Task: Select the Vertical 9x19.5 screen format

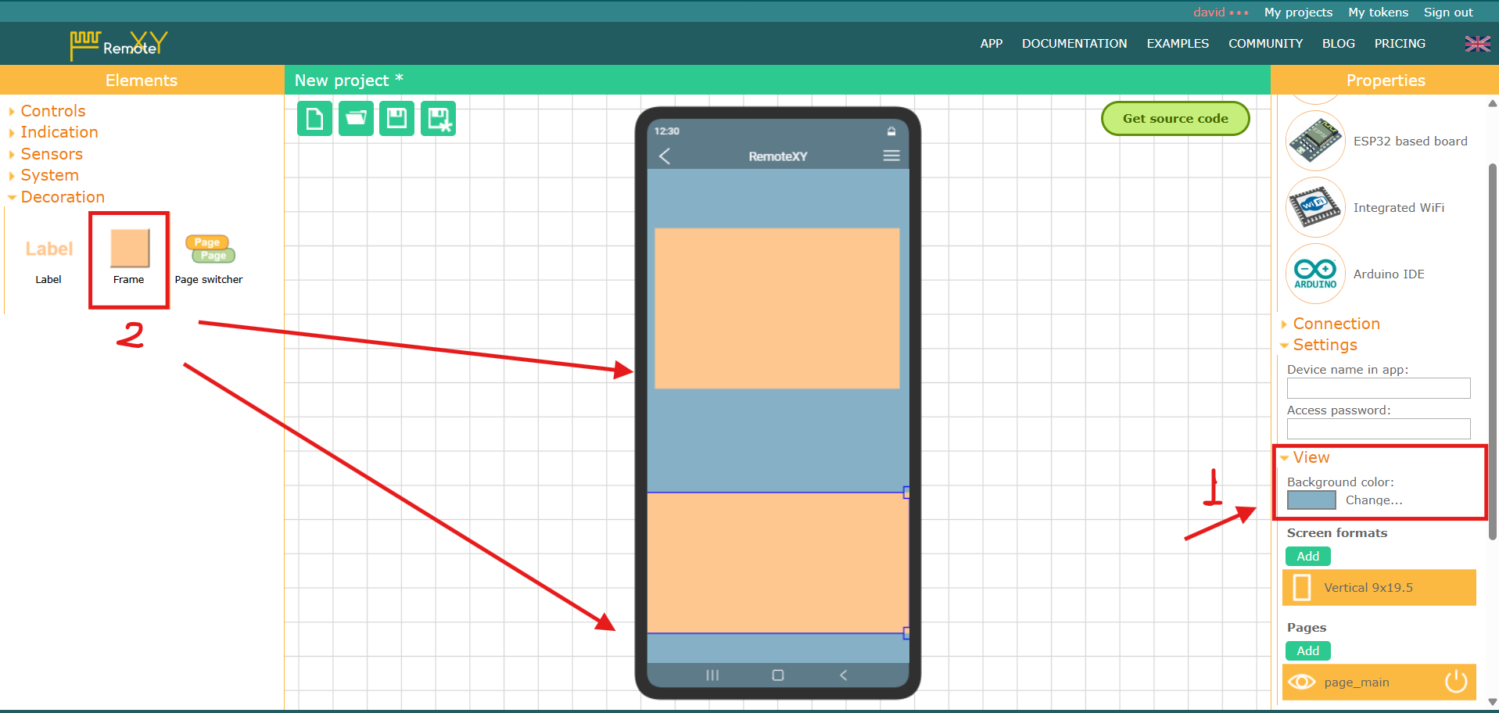Action: (1379, 588)
